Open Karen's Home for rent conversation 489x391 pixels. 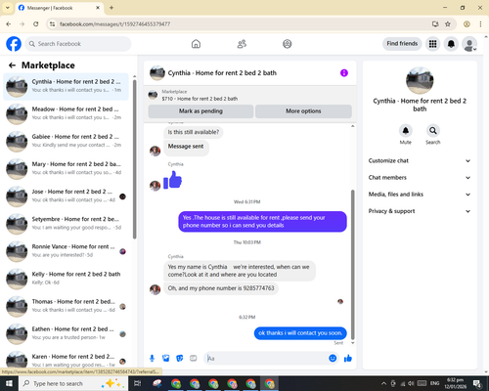click(66, 361)
